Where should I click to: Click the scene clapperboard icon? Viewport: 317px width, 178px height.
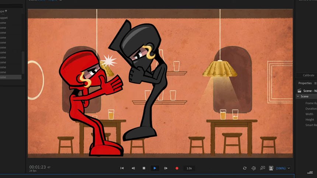point(299,91)
